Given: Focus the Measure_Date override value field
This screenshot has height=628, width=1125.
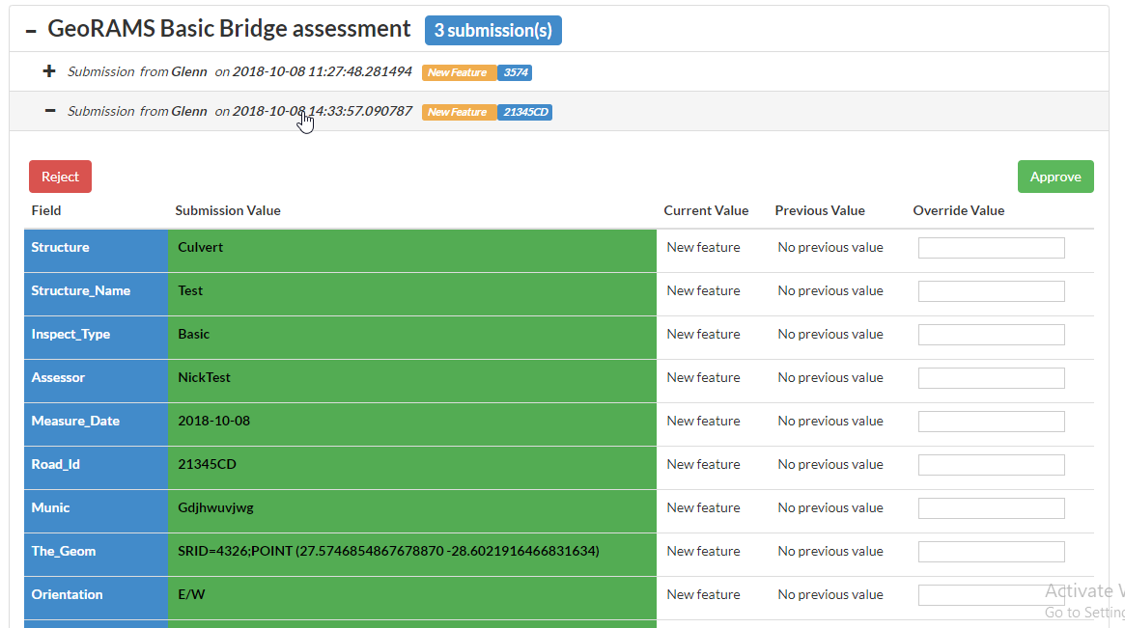Looking at the screenshot, I should pyautogui.click(x=991, y=422).
